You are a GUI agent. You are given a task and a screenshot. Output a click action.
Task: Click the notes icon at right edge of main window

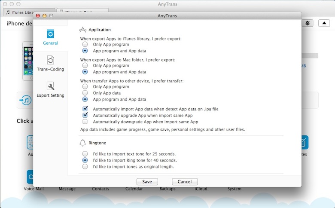pyautogui.click(x=305, y=142)
